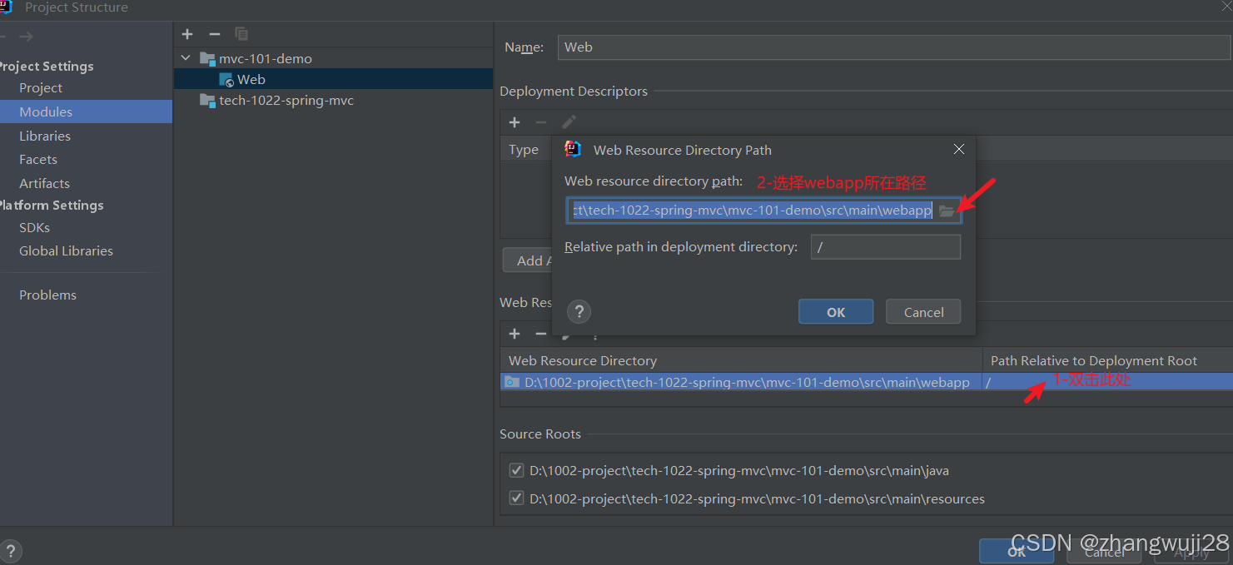Click the add module plus icon

(x=187, y=34)
